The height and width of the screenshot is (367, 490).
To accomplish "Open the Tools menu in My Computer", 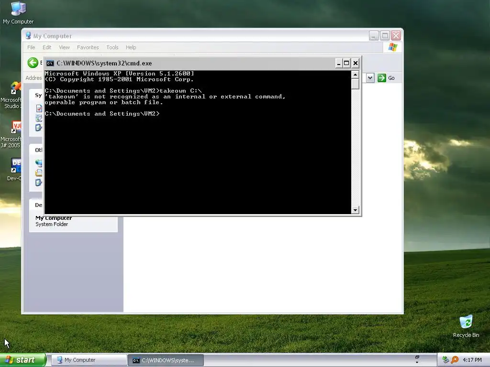I will coord(112,47).
